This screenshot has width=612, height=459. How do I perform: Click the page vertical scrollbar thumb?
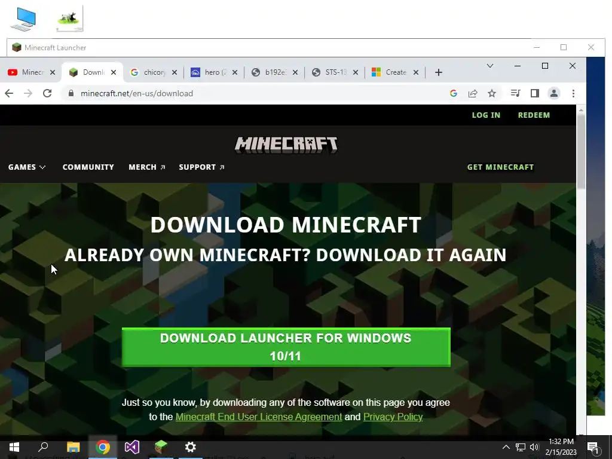click(581, 151)
